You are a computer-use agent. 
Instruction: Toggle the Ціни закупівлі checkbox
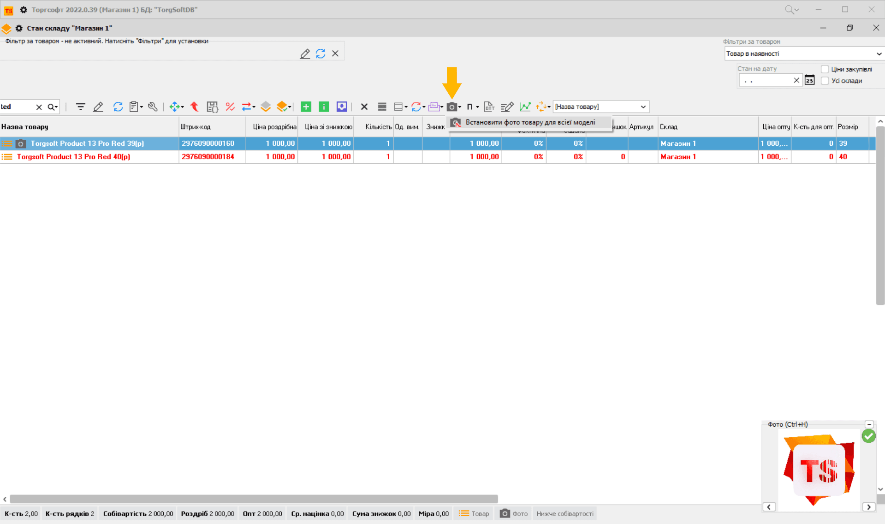(825, 69)
